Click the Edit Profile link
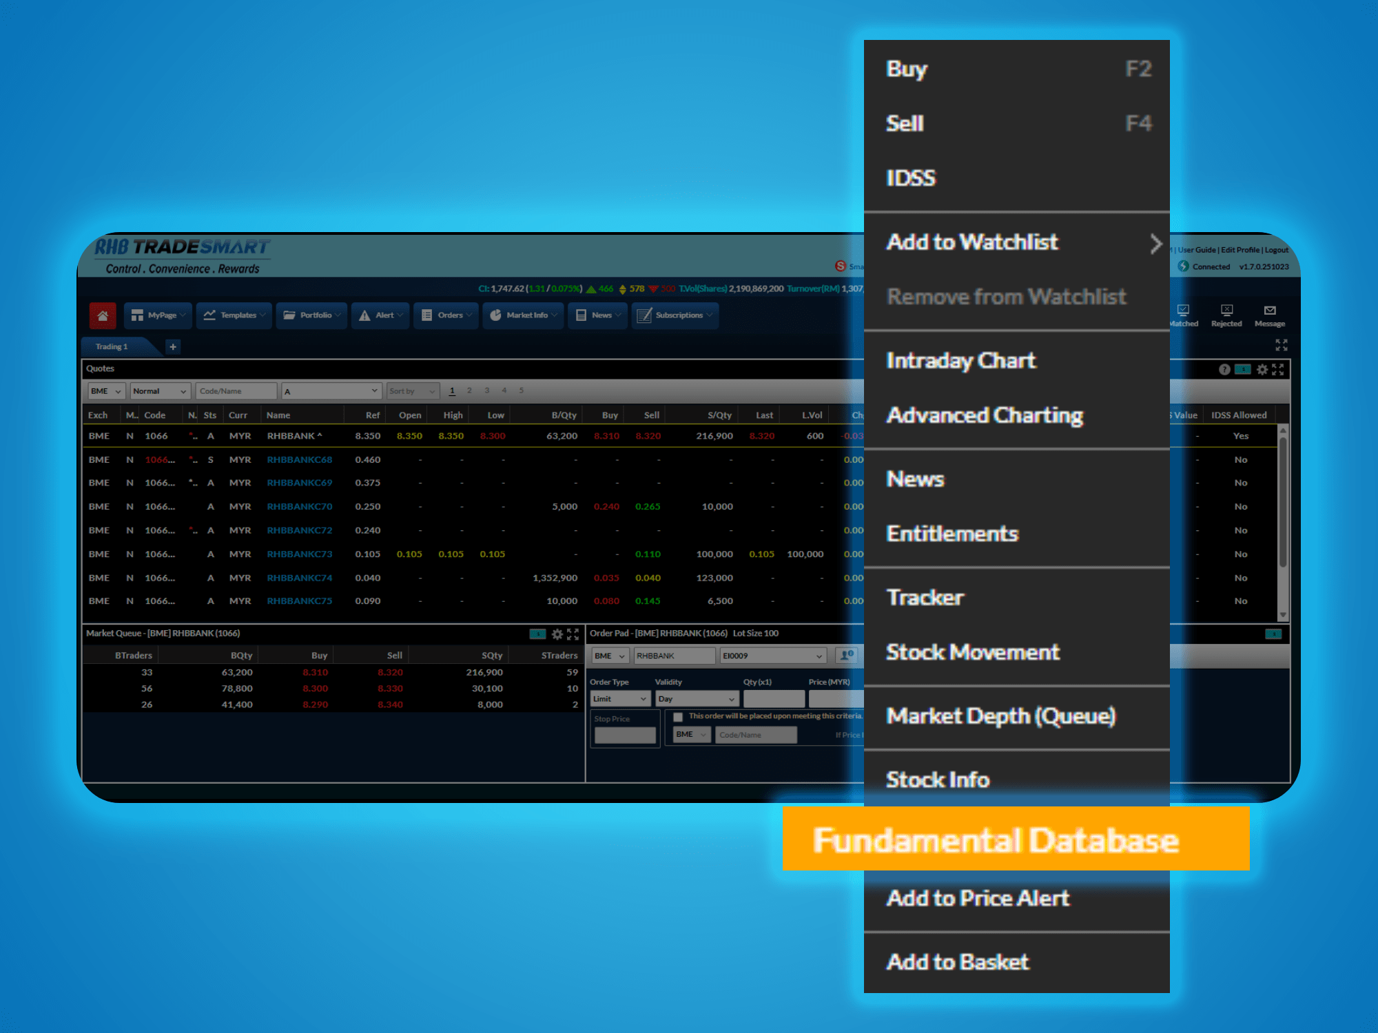This screenshot has height=1033, width=1378. pos(1240,250)
